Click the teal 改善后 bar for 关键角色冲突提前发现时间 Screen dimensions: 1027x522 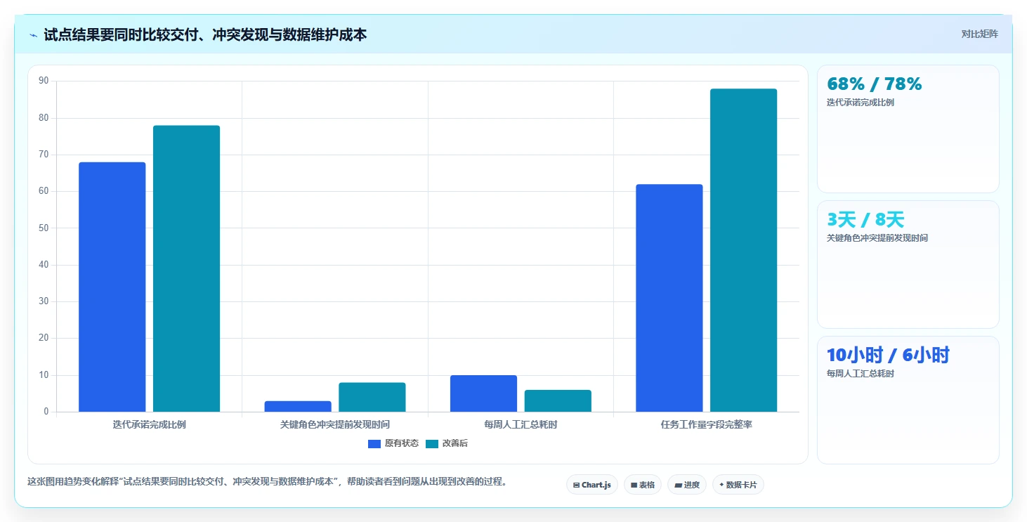coord(372,397)
